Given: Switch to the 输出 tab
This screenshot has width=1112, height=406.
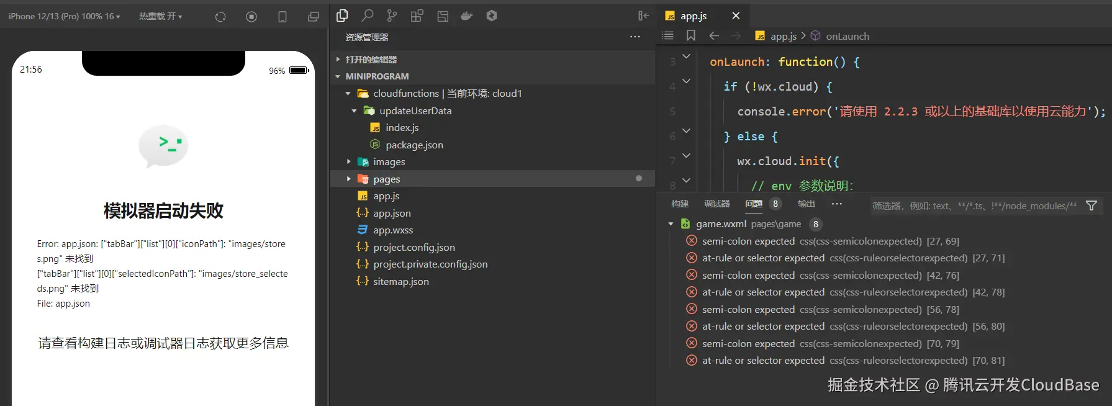Looking at the screenshot, I should [806, 204].
